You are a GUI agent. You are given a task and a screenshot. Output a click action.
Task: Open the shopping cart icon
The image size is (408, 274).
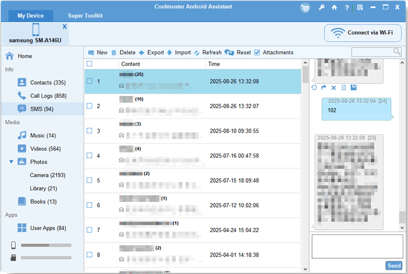(x=305, y=8)
